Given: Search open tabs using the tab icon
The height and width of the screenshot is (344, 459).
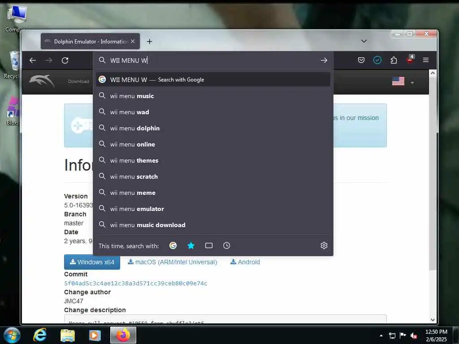Looking at the screenshot, I should (209, 245).
